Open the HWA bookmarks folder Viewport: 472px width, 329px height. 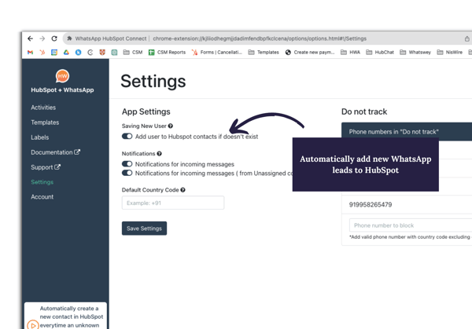pyautogui.click(x=350, y=53)
